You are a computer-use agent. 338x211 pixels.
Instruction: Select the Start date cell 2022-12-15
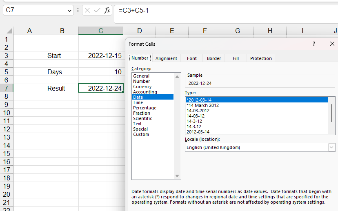tap(101, 56)
